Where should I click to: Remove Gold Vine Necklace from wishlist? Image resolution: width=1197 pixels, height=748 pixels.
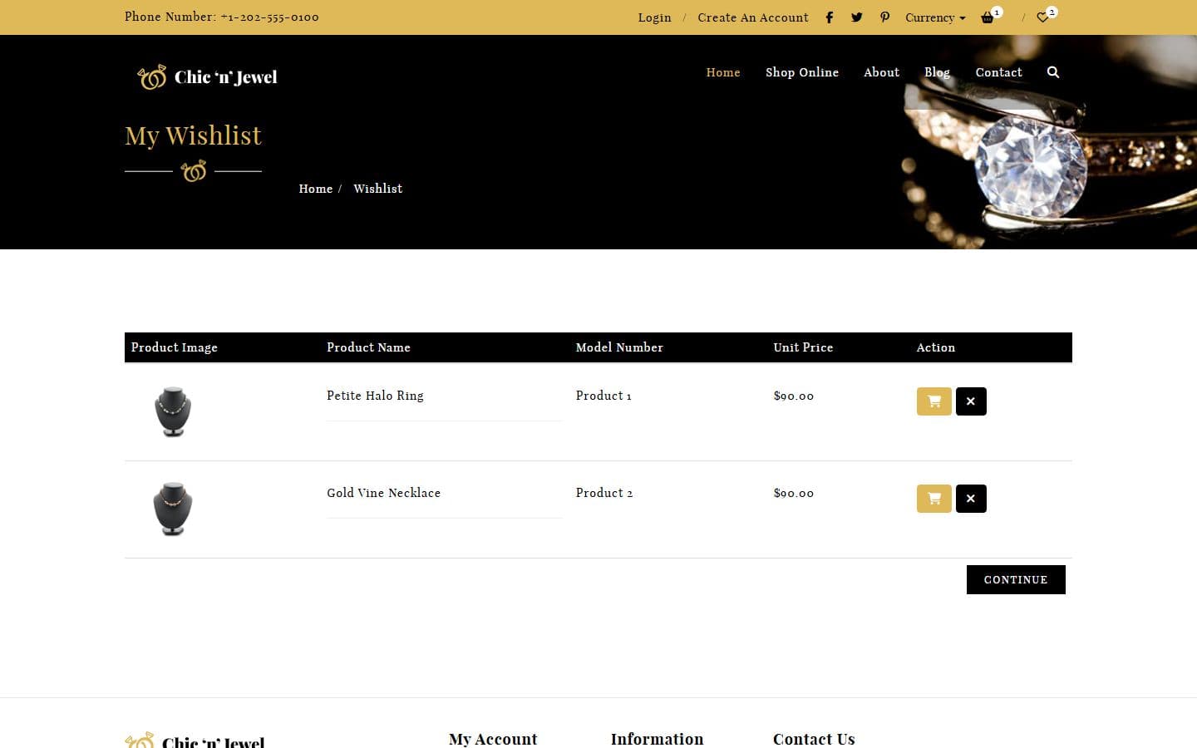[x=971, y=499]
